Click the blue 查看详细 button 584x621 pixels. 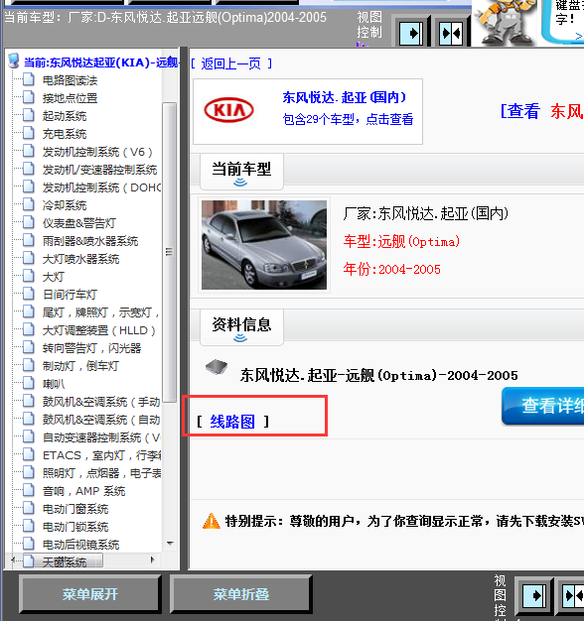coord(543,406)
